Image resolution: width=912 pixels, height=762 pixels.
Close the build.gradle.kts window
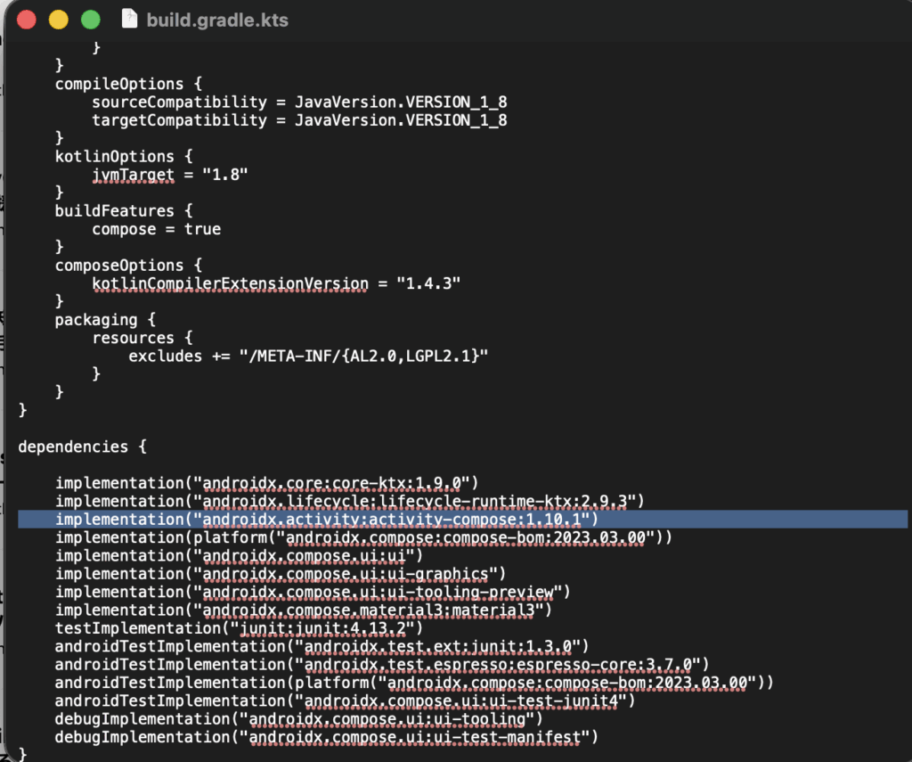coord(27,20)
